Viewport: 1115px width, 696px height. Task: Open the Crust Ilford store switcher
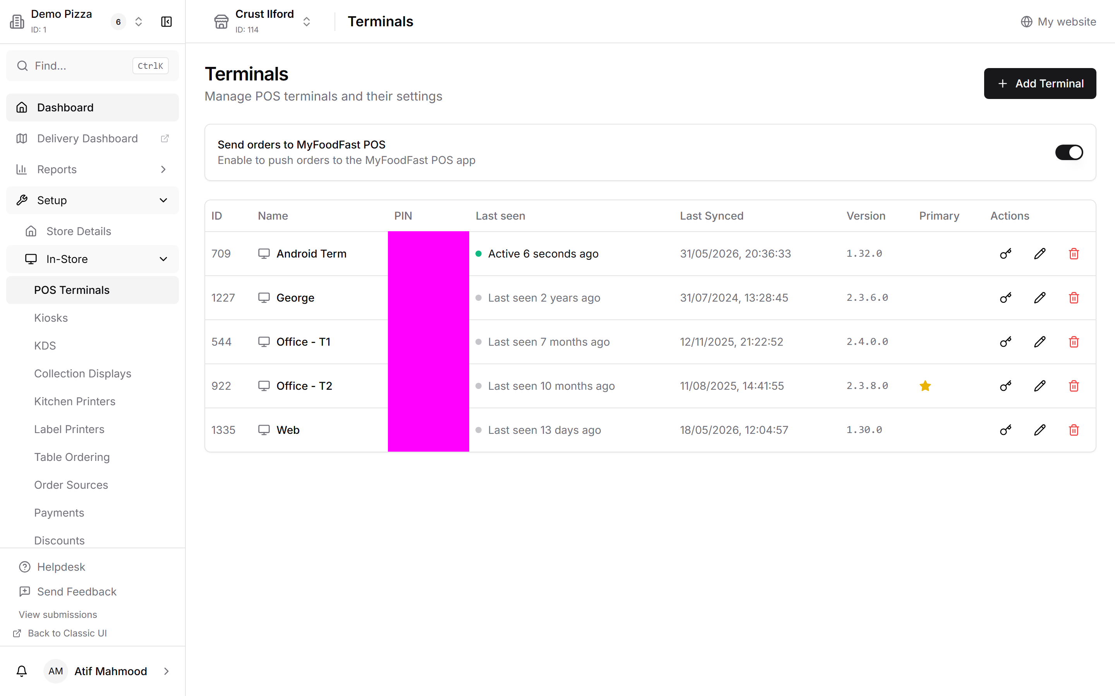click(306, 22)
